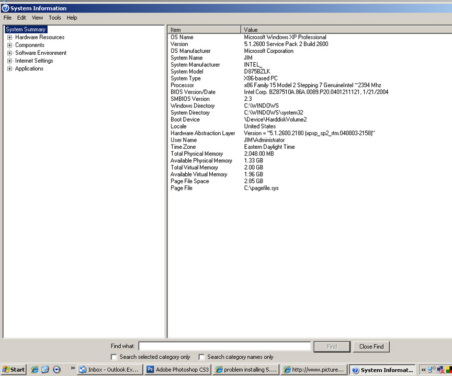
Task: Select the Applications category label
Action: click(x=29, y=68)
